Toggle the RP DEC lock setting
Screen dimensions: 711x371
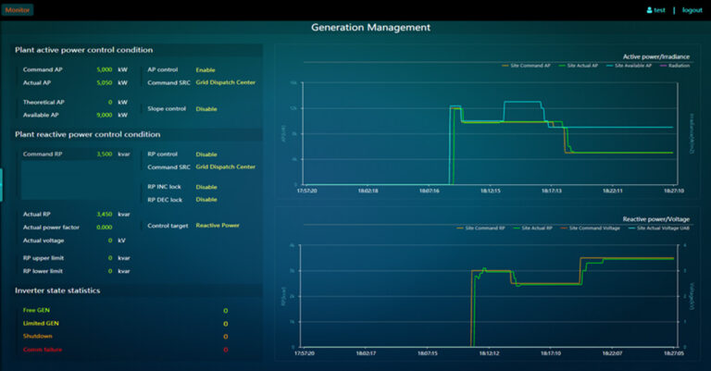click(206, 199)
